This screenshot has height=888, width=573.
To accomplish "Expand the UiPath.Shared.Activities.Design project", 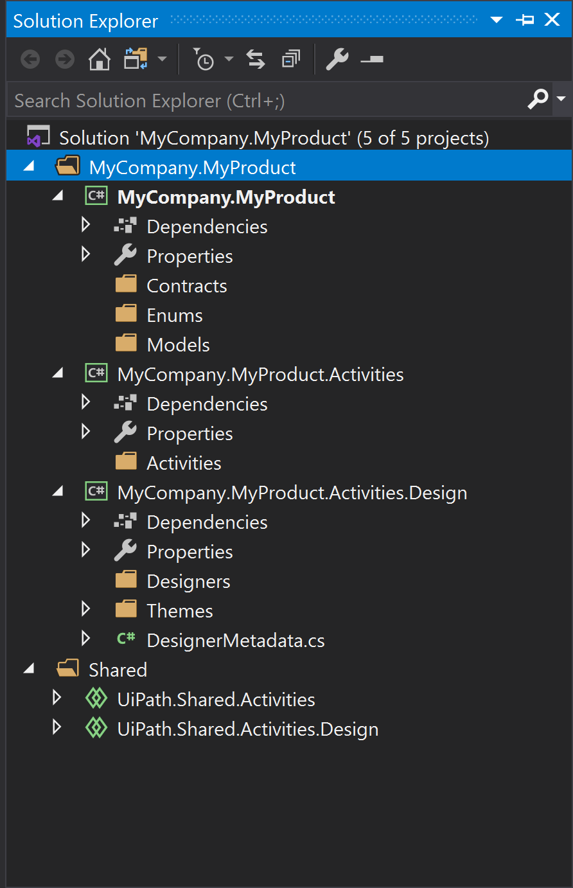I will [x=57, y=727].
